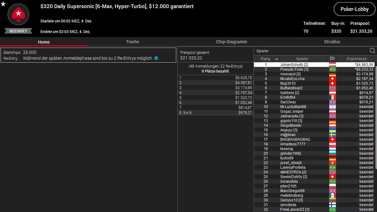Go to the Struktur tab

point(332,42)
